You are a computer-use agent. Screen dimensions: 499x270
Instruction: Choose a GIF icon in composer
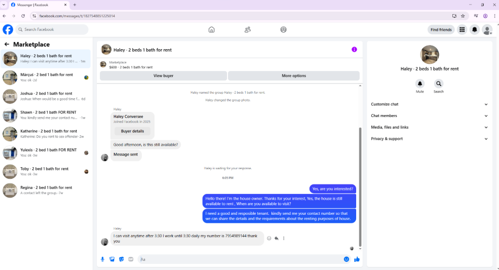click(131, 259)
